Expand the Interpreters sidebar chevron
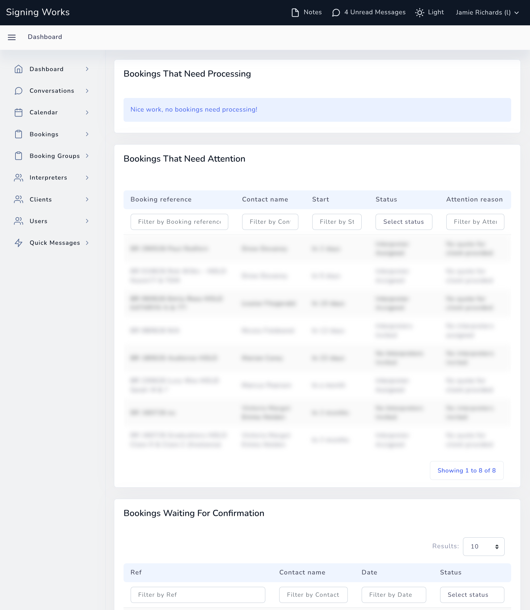Screen dimensions: 530x610 [87, 178]
